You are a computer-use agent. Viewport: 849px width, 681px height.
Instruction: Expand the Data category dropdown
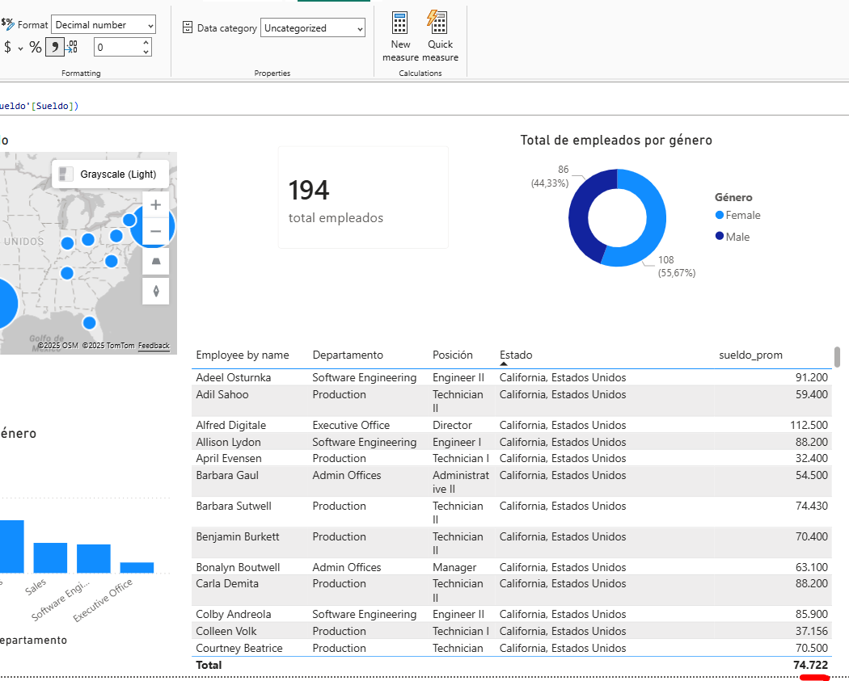(x=313, y=28)
